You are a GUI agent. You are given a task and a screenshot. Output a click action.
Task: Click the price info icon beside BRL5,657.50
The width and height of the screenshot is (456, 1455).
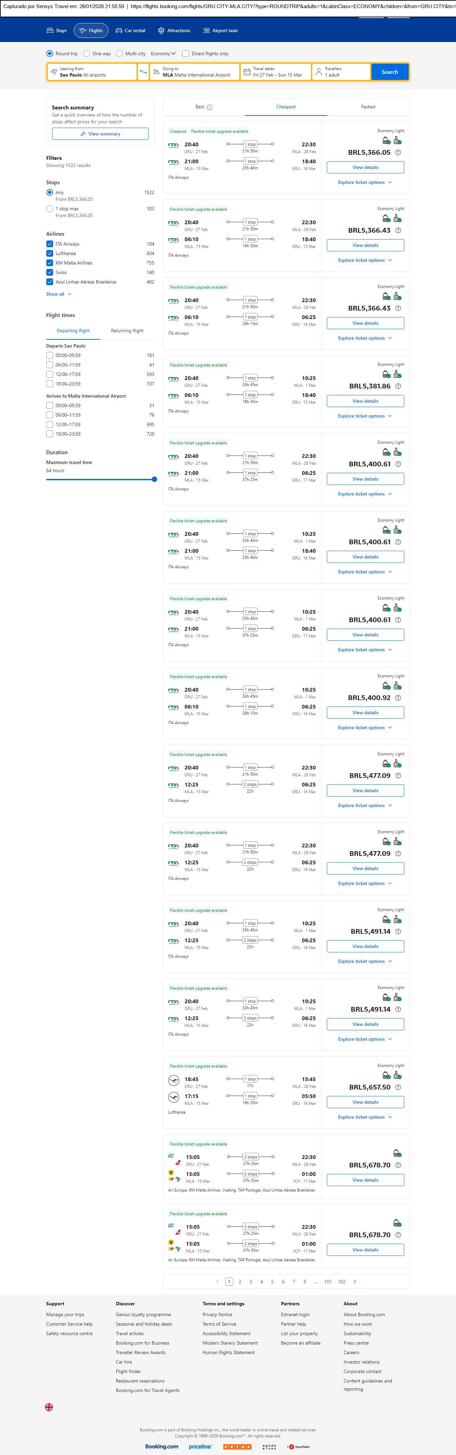coord(398,1087)
